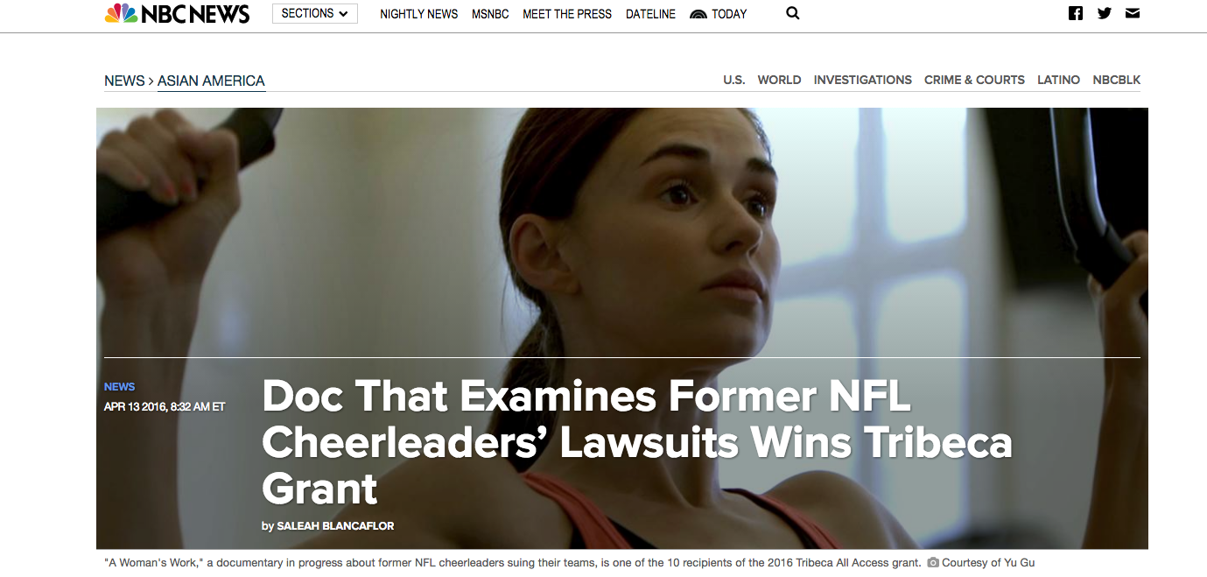Click the article headline about NFL cheerleaders
1207x577 pixels.
pyautogui.click(x=636, y=442)
